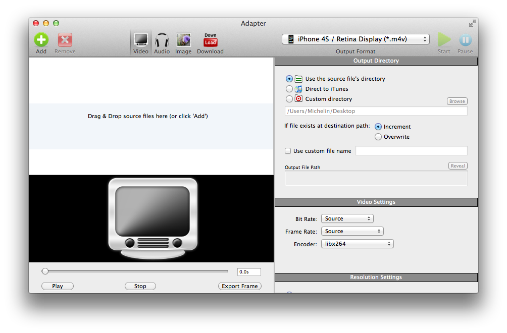The height and width of the screenshot is (333, 507).
Task: Open the Output Format dropdown
Action: pos(356,39)
